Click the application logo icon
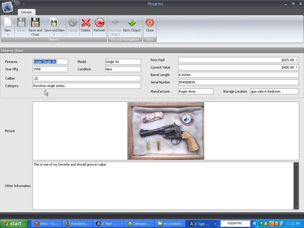This screenshot has height=228, width=304. [7, 7]
